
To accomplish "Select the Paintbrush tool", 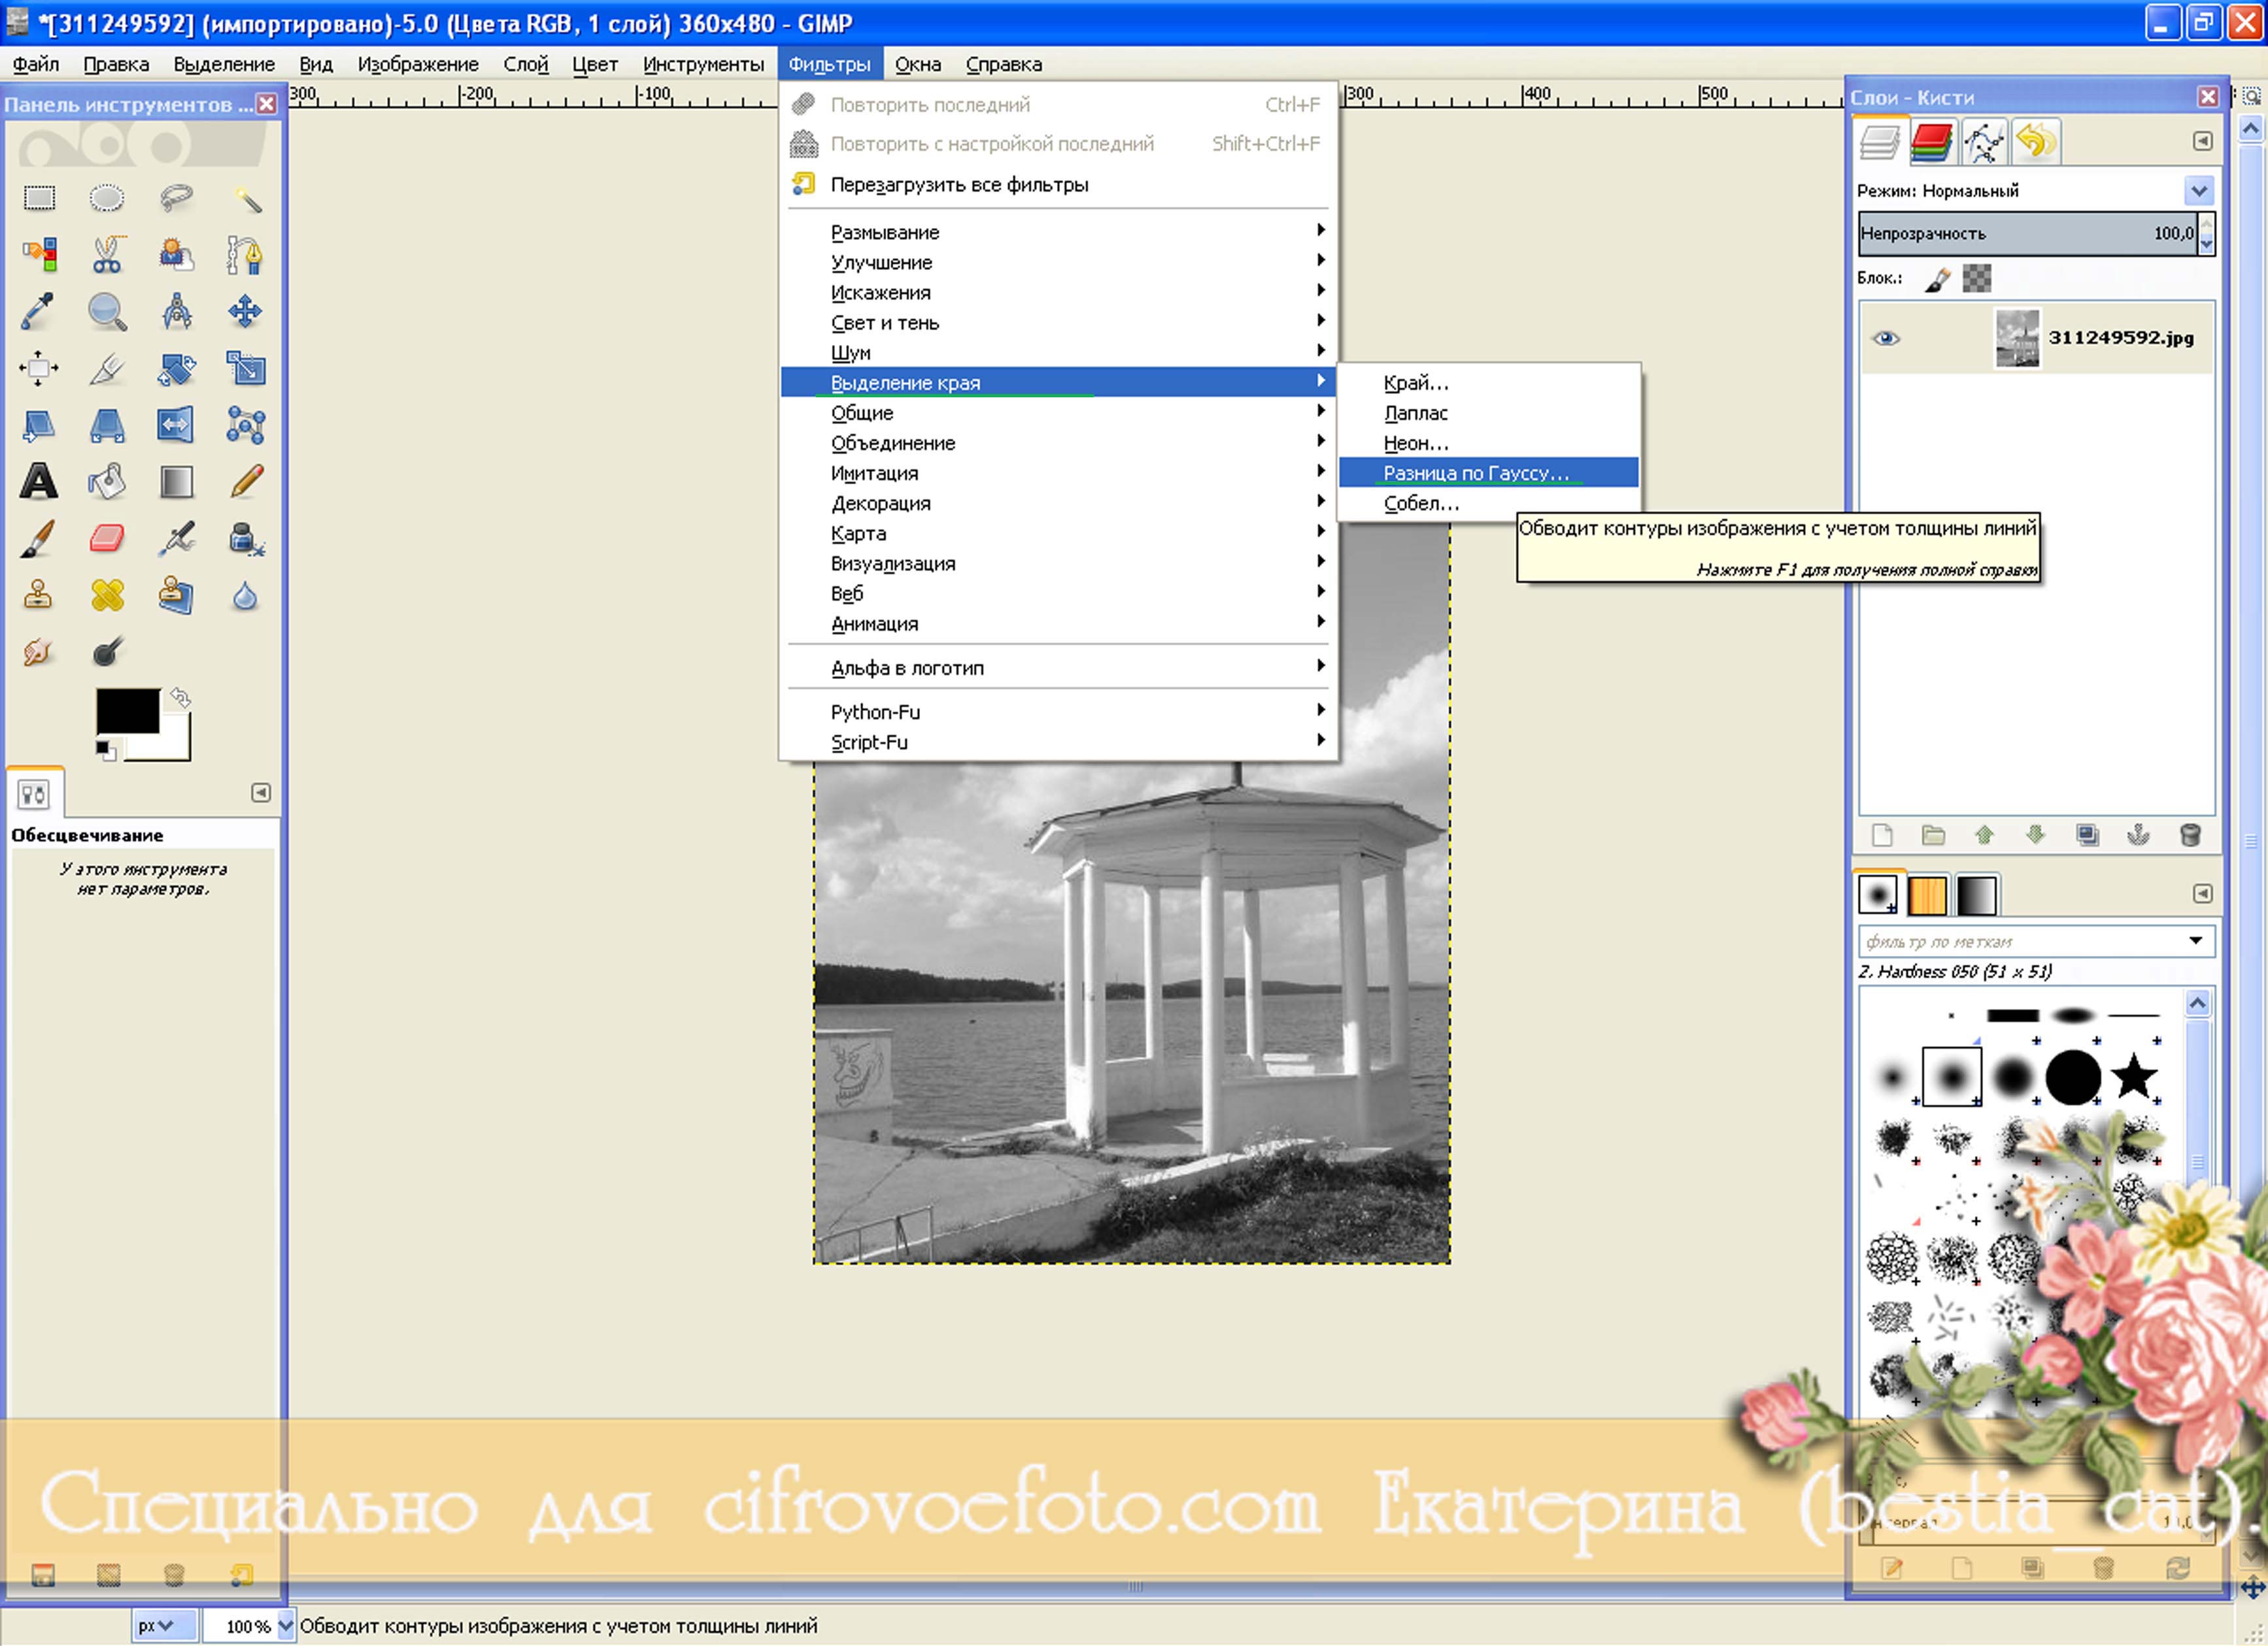I will tap(39, 538).
